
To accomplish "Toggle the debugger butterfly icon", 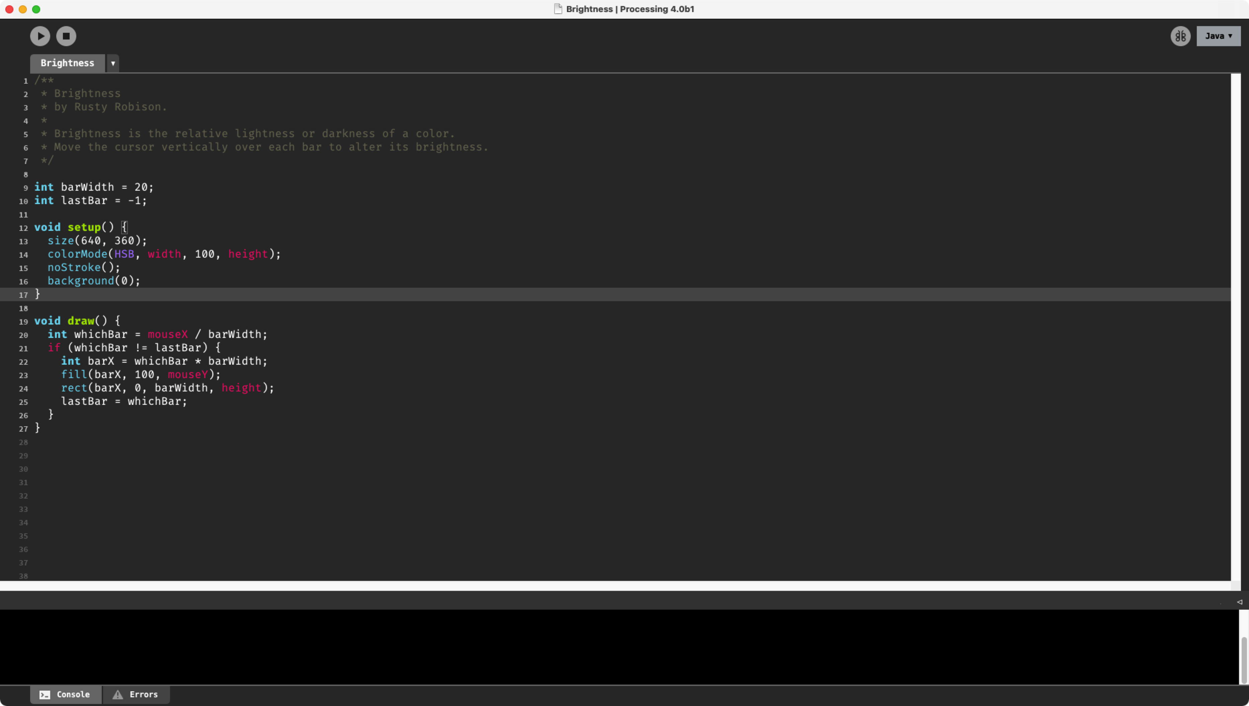I will 1180,36.
